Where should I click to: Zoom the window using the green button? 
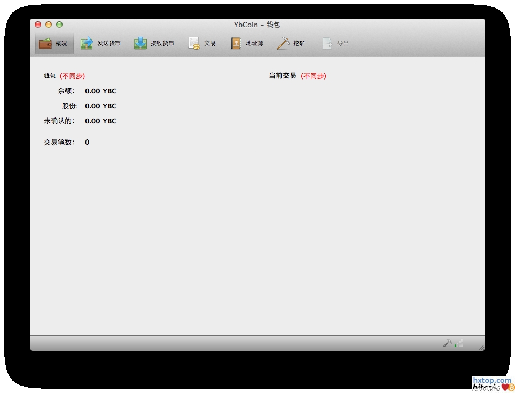59,25
